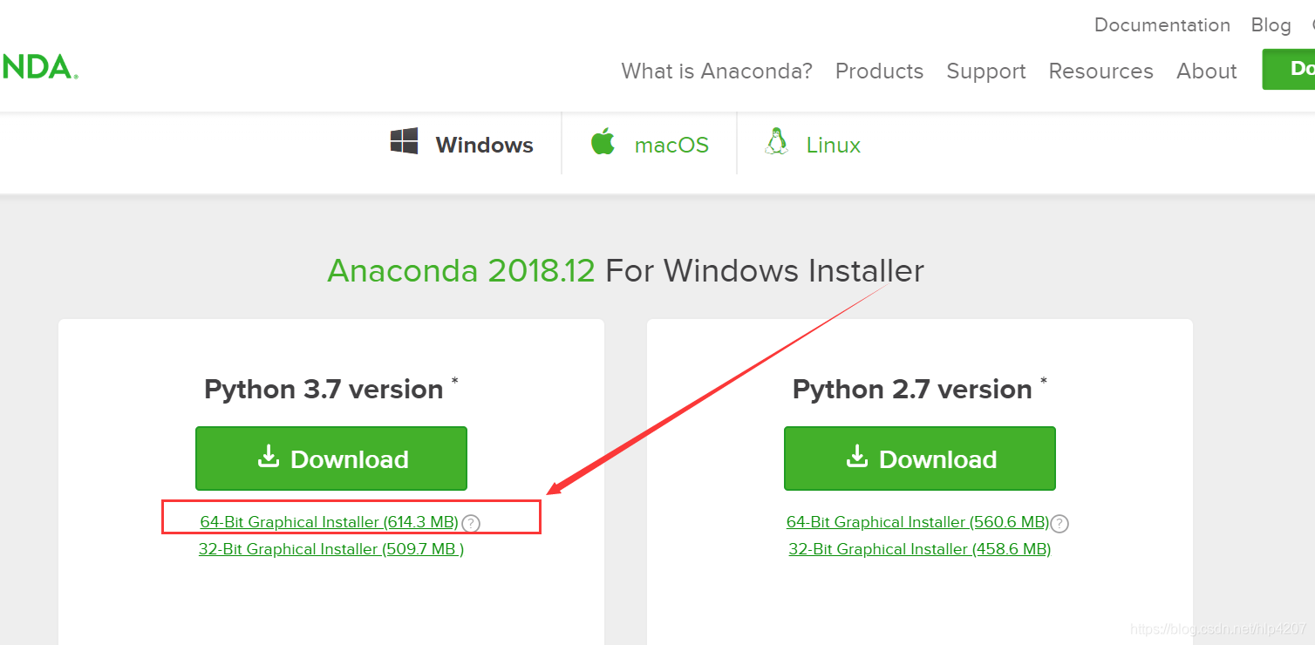Click the green button in top navigation
This screenshot has height=645, width=1315.
tap(1289, 69)
